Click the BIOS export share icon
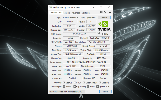This screenshot has width=161, height=100. 99,34
